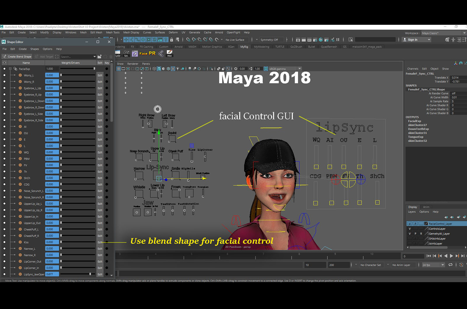This screenshot has width=467, height=309.
Task: Open the Hist shelf tool
Action: tap(169, 53)
